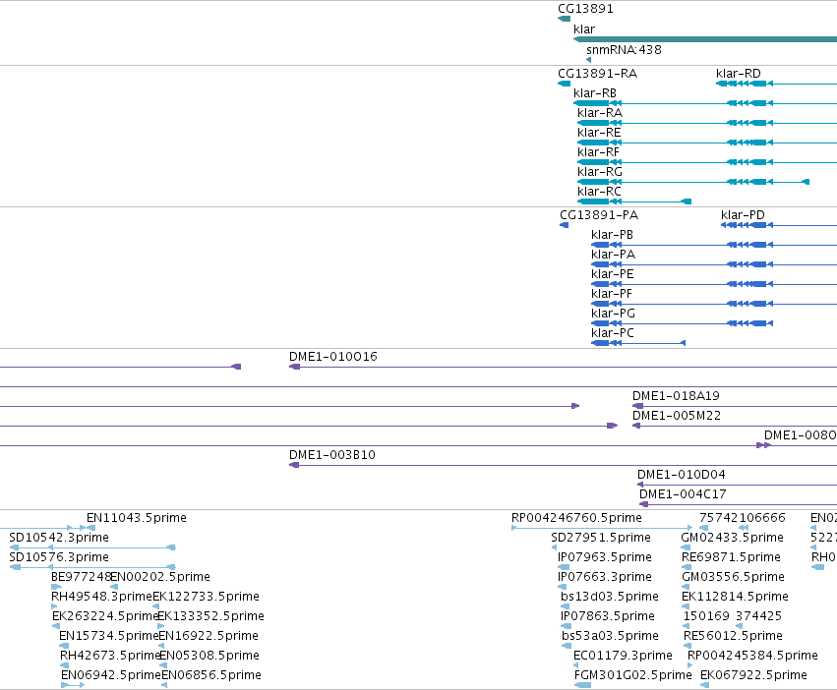Screen dimensions: 837x690
Task: Open the klar-PB protein label
Action: click(x=612, y=235)
